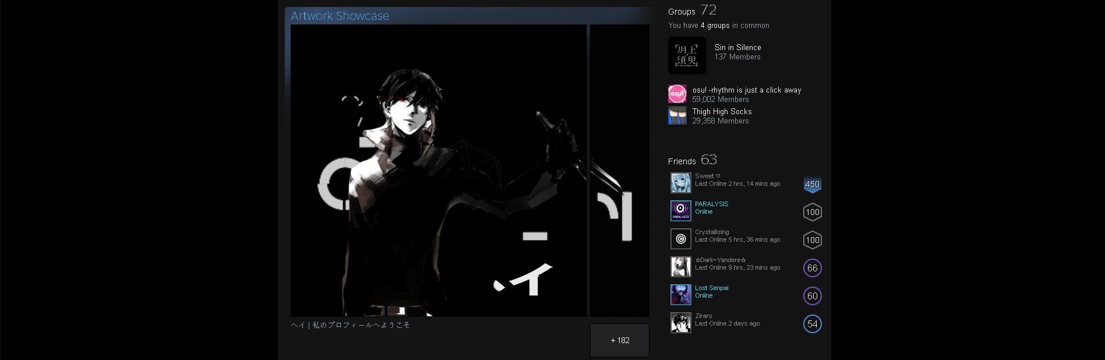Click PARALYSIS friend avatar
This screenshot has height=360, width=1105.
point(680,211)
